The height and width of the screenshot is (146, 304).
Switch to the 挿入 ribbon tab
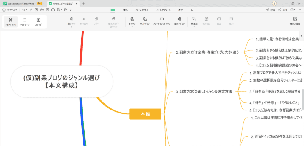(126, 10)
